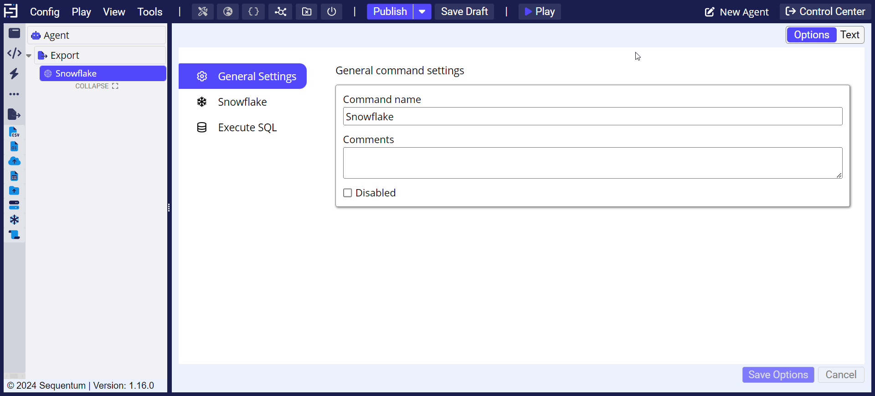Click the Sequentum version footer text
This screenshot has width=875, height=396.
click(x=81, y=386)
